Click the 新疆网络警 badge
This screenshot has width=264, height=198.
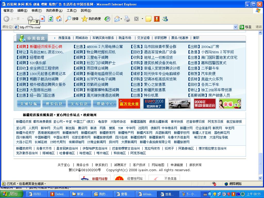[95, 178]
